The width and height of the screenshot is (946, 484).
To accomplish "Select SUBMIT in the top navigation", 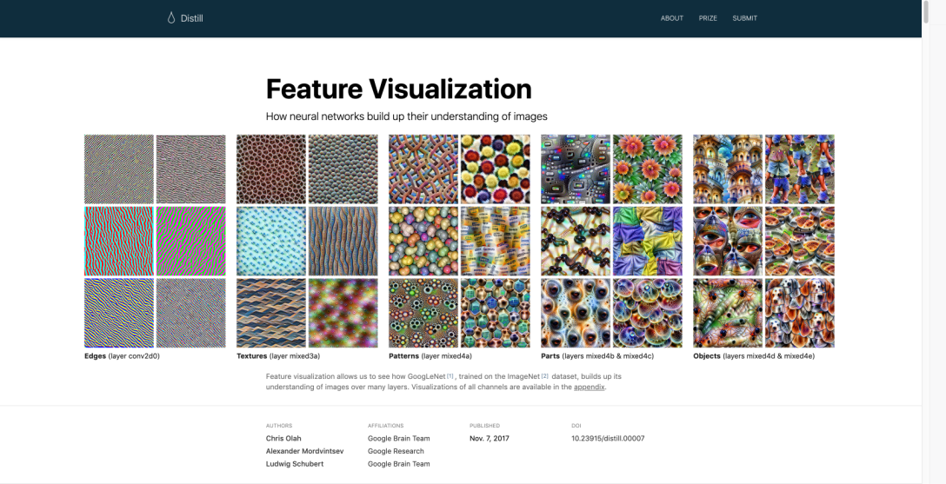I will (744, 18).
